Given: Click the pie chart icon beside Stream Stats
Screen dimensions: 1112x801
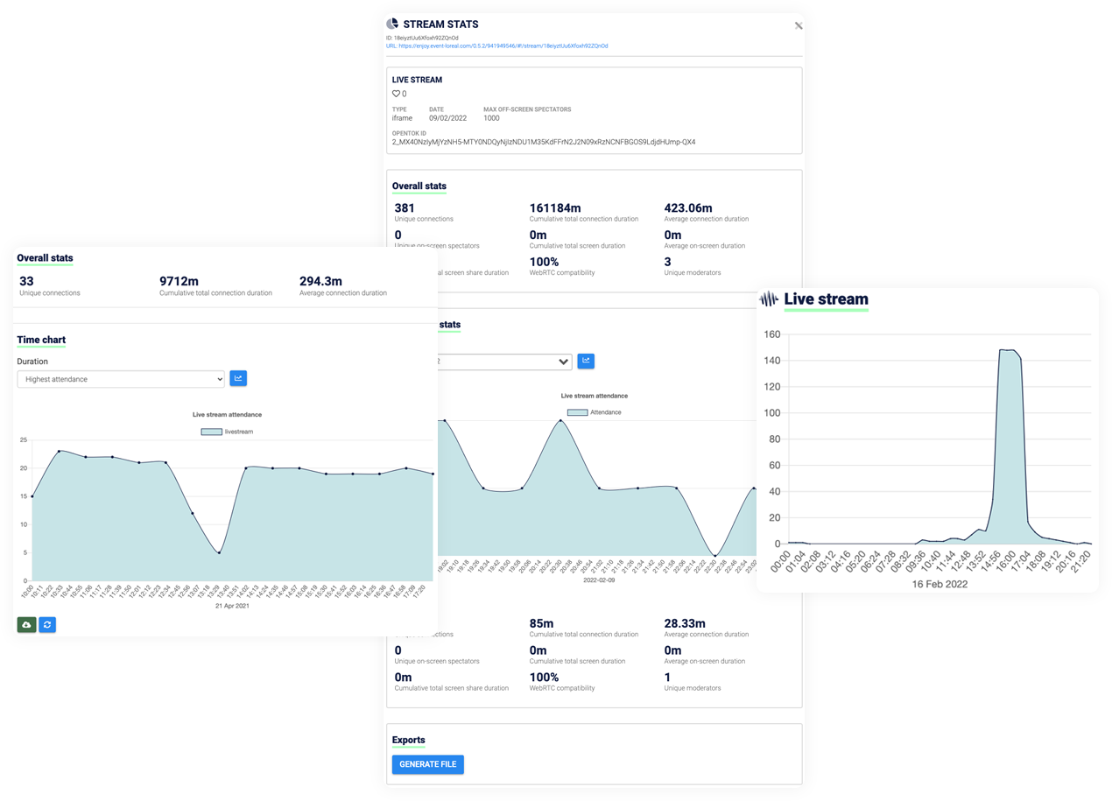Looking at the screenshot, I should pos(392,24).
